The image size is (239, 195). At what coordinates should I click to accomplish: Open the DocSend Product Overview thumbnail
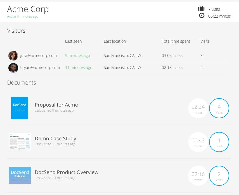(20, 175)
